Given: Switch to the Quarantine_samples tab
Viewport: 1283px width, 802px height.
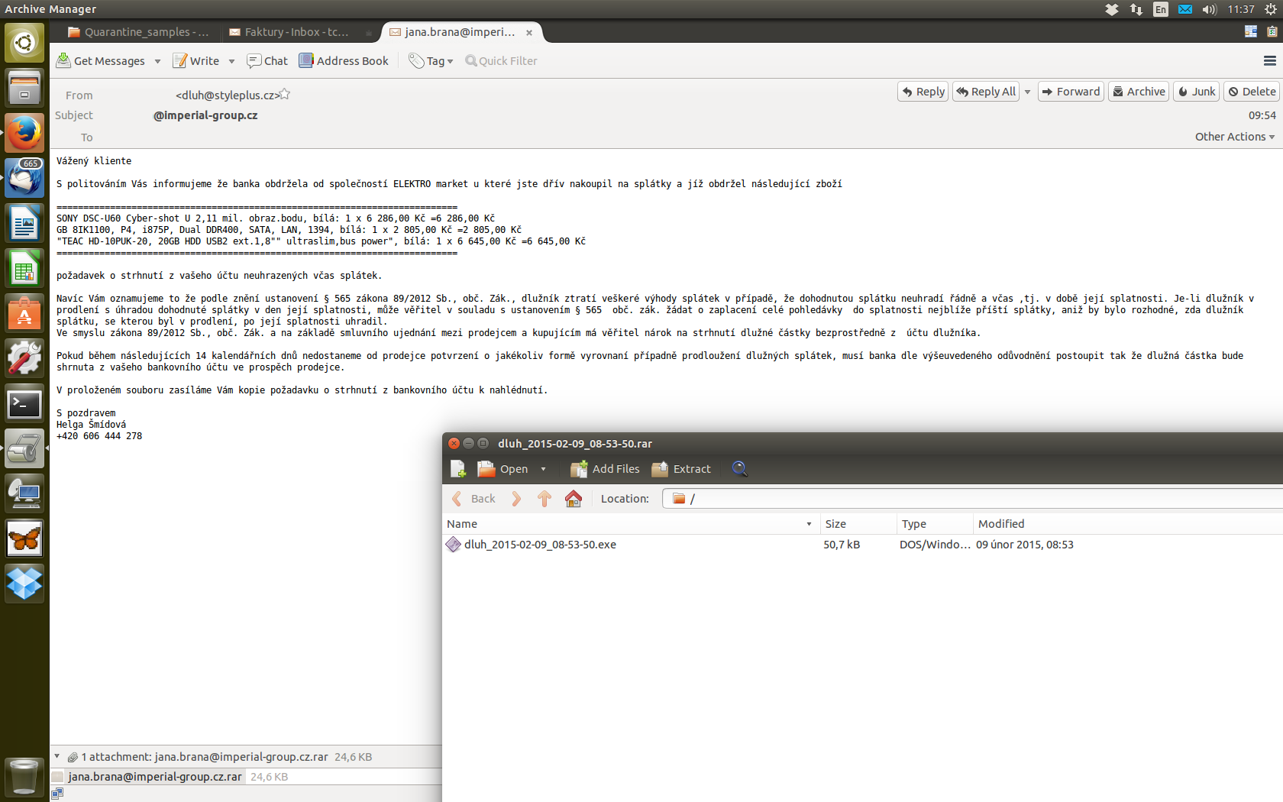Looking at the screenshot, I should (137, 32).
